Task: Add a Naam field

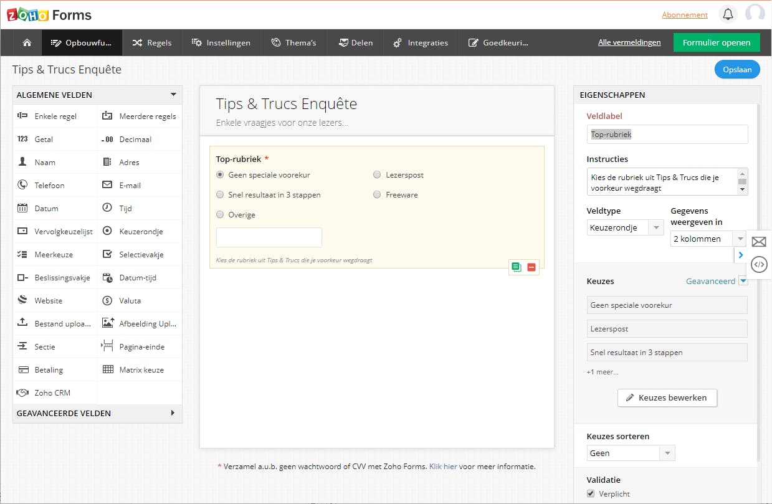Action: (55, 162)
